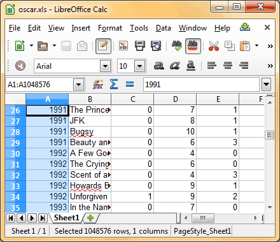Open the Insert menu
280x242 pixels.
pos(81,28)
